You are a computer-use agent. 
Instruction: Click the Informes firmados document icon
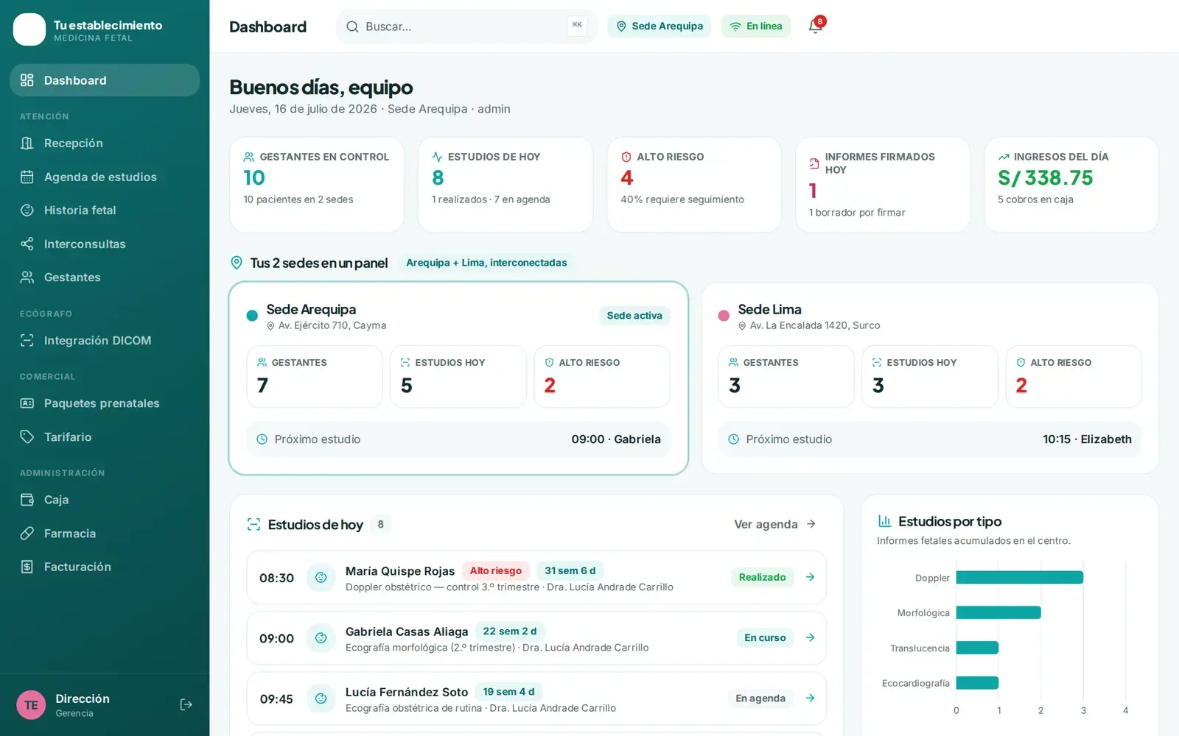tap(814, 163)
